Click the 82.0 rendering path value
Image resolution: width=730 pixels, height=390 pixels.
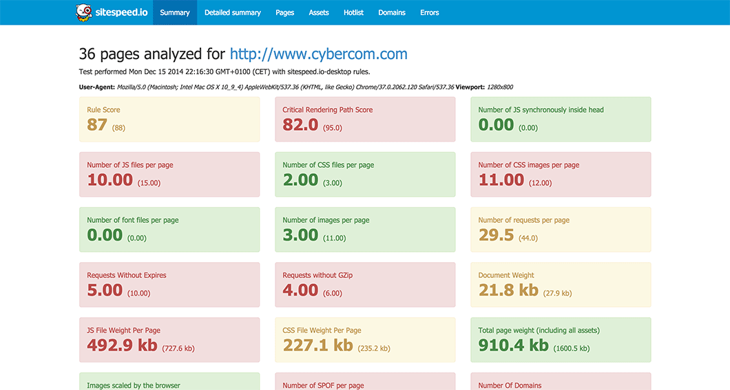click(x=300, y=124)
